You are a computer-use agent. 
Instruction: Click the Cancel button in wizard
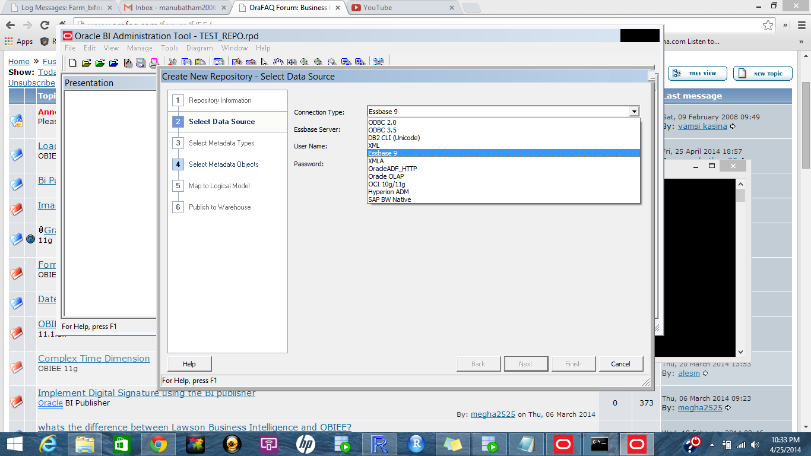(x=620, y=364)
